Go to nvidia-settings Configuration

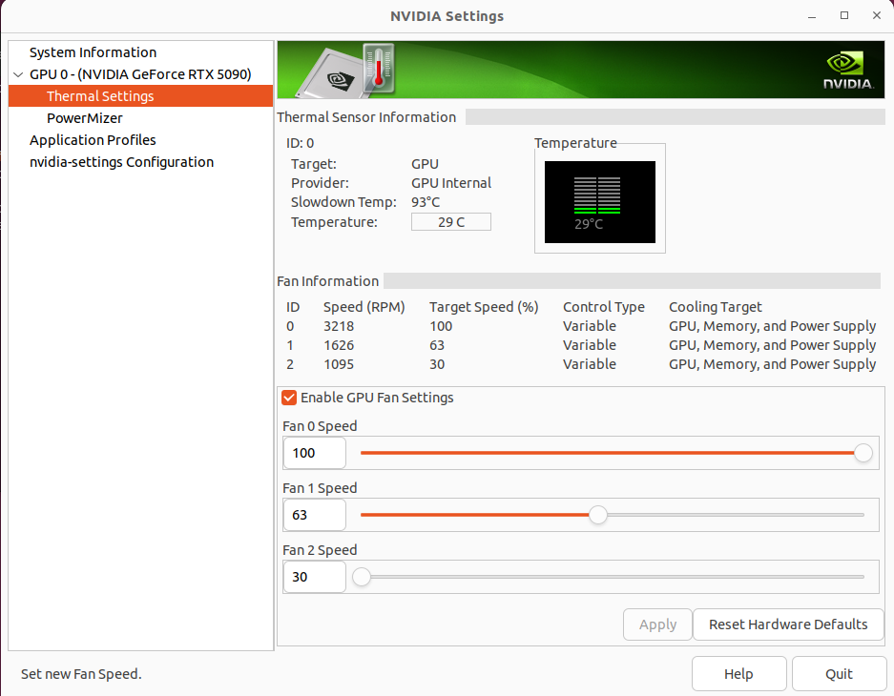tap(121, 162)
